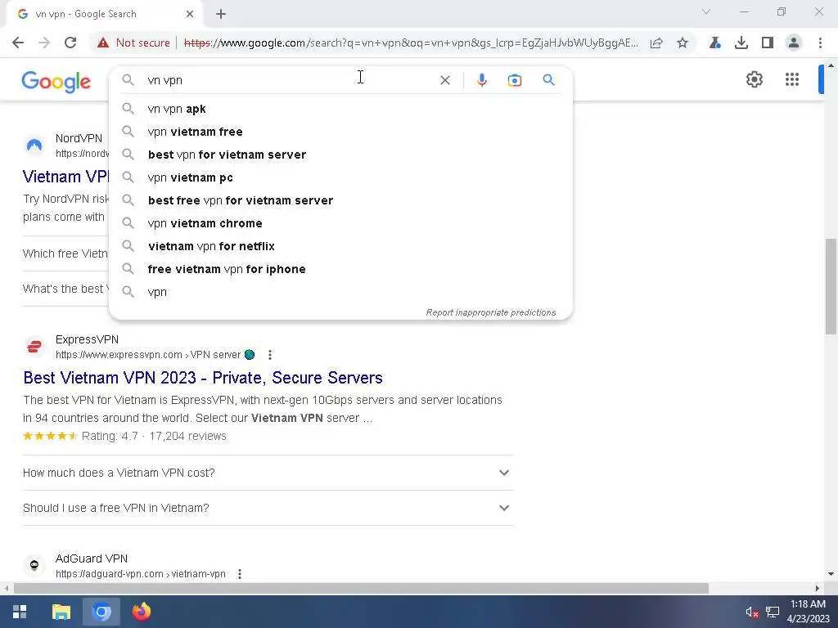Click the 'Rating: 4.7 · 17,204 reviews' text

(154, 437)
